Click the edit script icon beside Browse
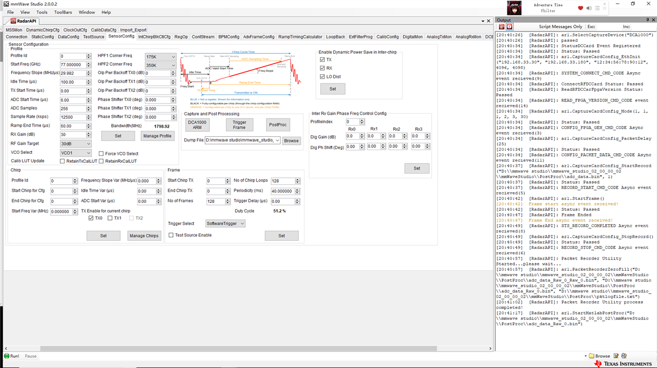Image resolution: width=657 pixels, height=368 pixels. [x=616, y=356]
